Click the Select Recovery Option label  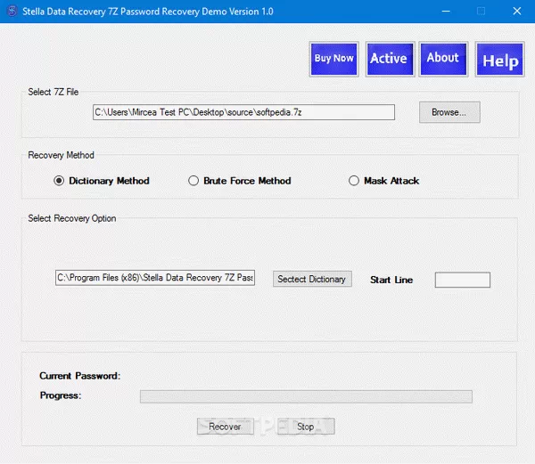[72, 218]
